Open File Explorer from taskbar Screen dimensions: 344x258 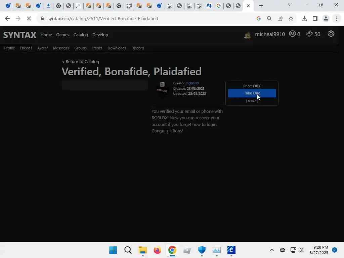pyautogui.click(x=142, y=250)
